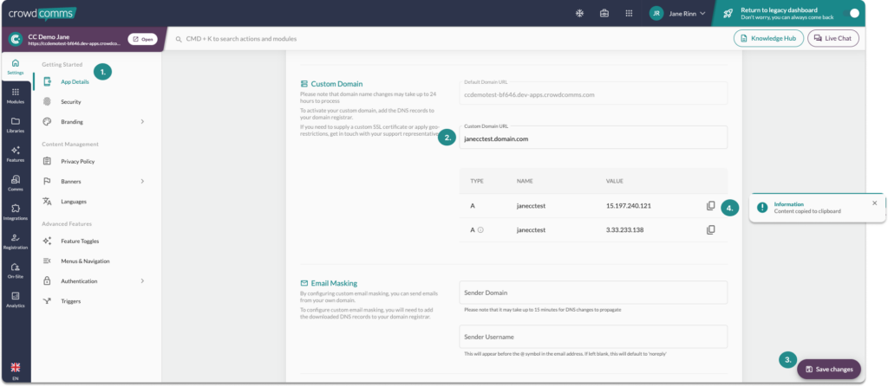The height and width of the screenshot is (386, 888).
Task: Expand the Banners submenu
Action: pos(142,181)
